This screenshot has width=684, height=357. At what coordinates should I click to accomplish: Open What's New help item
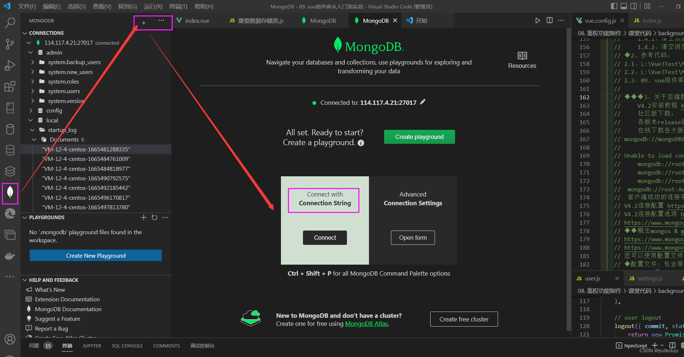50,290
